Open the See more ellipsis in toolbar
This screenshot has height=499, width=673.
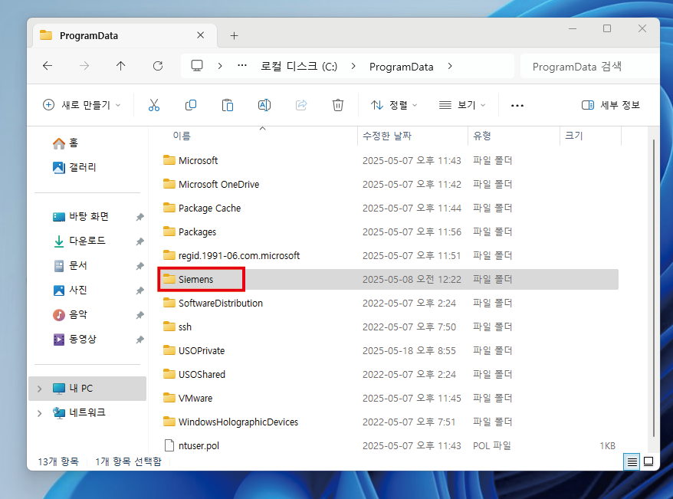517,106
